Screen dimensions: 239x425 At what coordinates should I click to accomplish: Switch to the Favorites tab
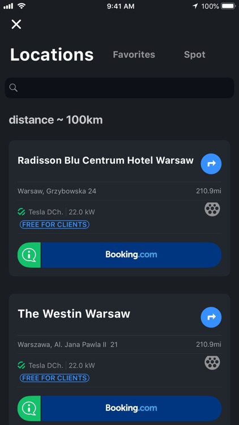pyautogui.click(x=134, y=54)
